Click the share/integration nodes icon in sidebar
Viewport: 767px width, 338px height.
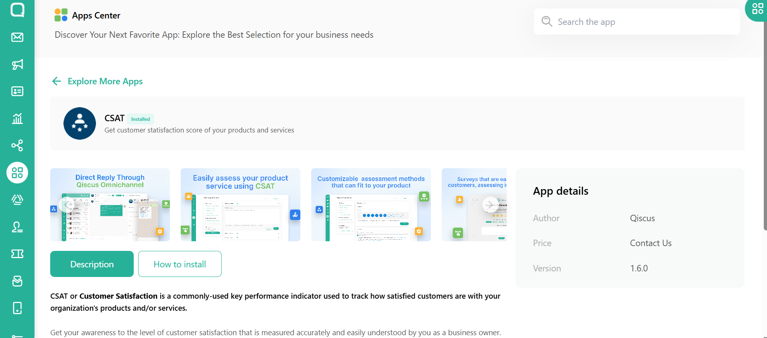[17, 145]
